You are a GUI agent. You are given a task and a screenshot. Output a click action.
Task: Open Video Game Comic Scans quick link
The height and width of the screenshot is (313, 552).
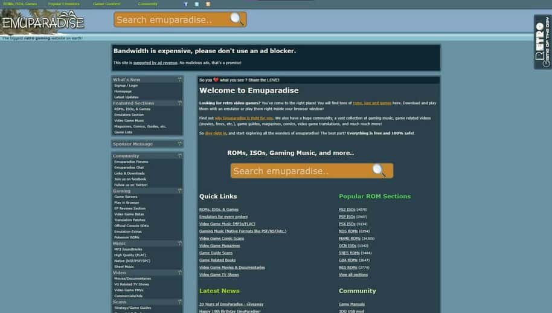tap(222, 238)
